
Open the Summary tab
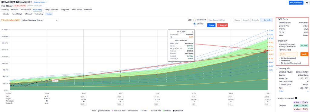(5, 9)
